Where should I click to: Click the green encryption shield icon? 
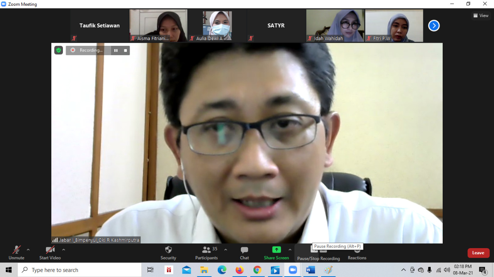click(x=58, y=50)
